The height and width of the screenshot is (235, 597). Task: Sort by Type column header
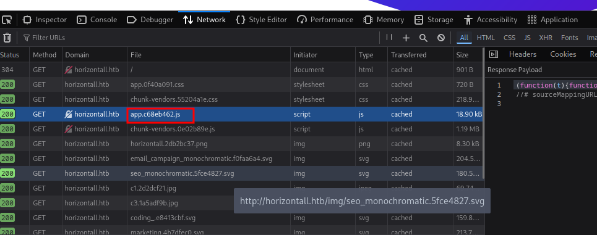tap(372, 55)
